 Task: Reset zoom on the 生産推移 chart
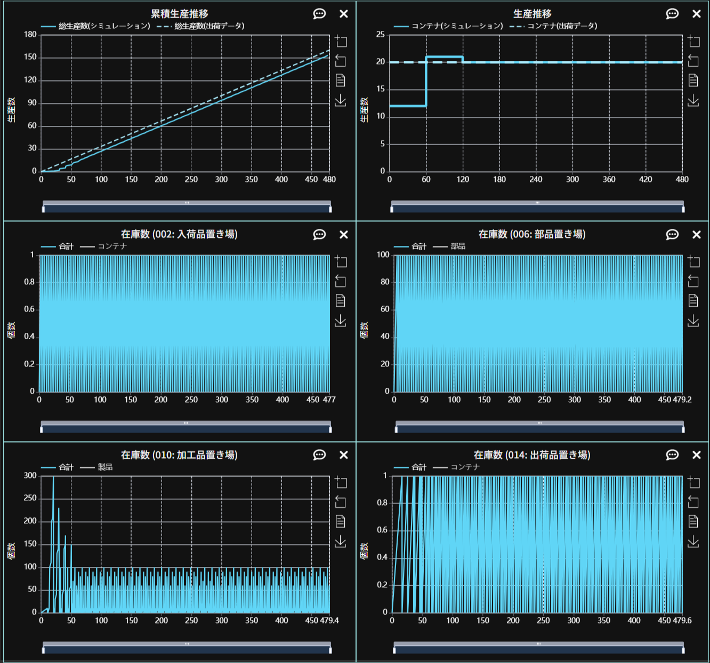click(x=693, y=61)
